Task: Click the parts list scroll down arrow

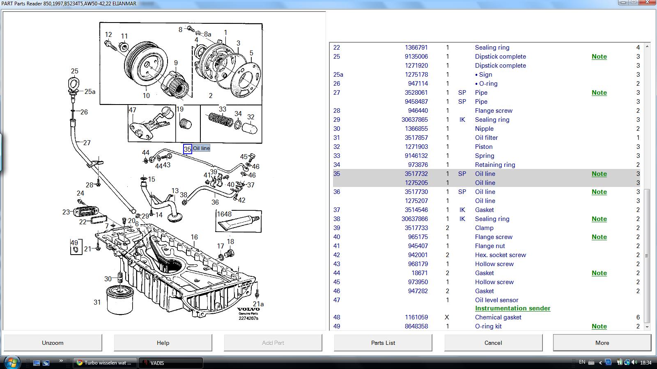Action: point(647,327)
